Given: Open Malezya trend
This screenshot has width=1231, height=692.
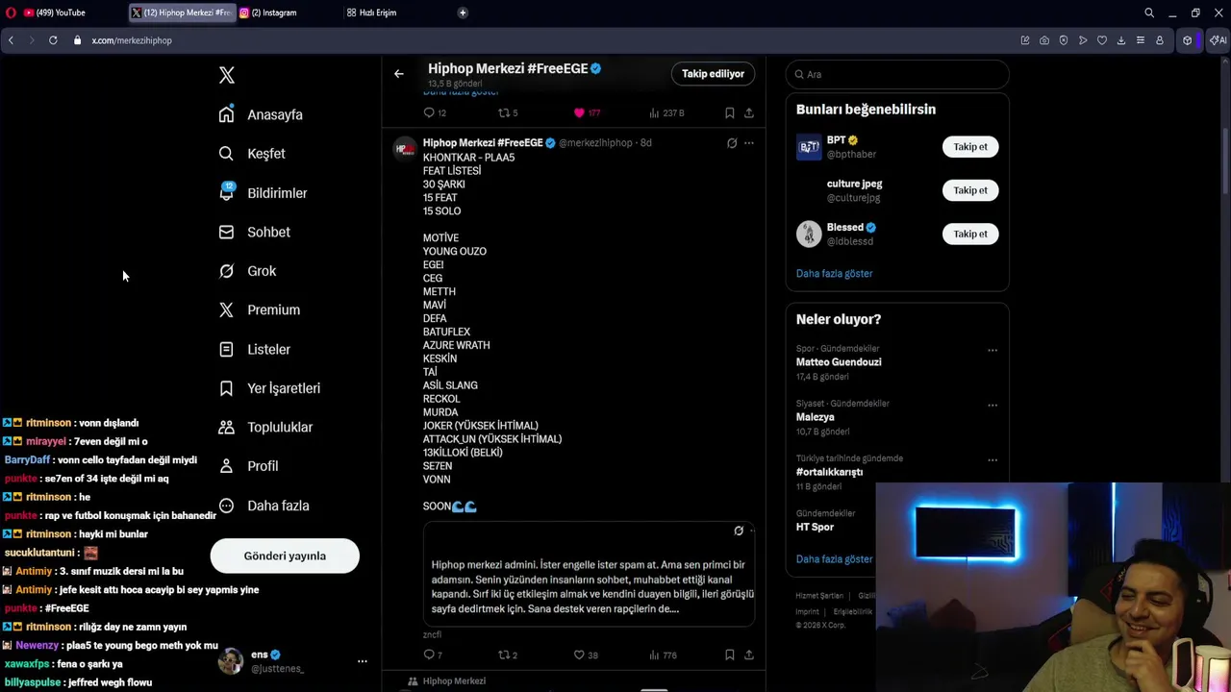Looking at the screenshot, I should tap(815, 417).
